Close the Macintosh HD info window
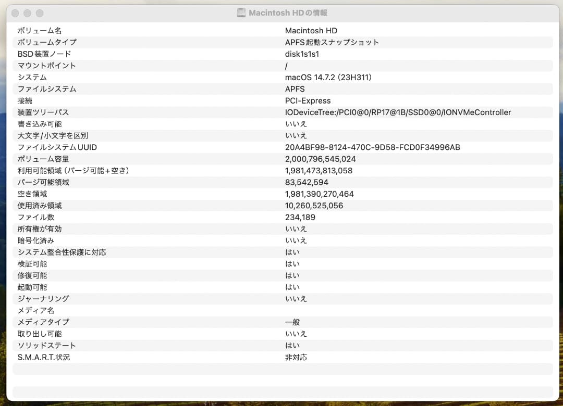 coord(15,12)
